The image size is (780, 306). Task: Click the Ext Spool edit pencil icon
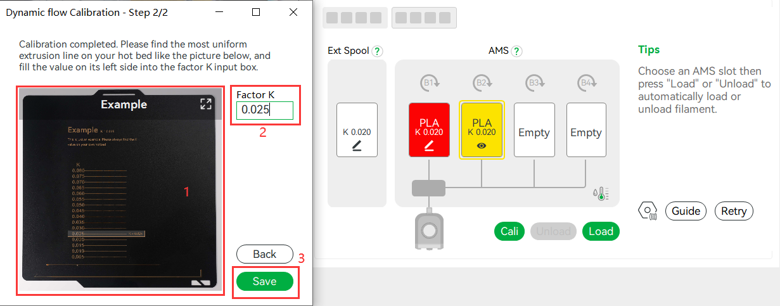(357, 146)
